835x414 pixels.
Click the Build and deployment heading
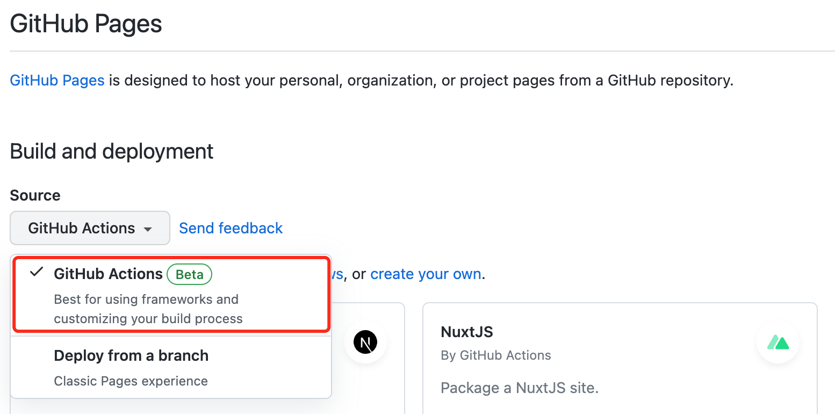coord(112,151)
